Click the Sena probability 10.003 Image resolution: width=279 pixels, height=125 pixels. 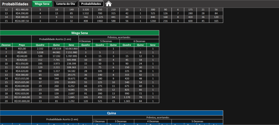(71, 82)
